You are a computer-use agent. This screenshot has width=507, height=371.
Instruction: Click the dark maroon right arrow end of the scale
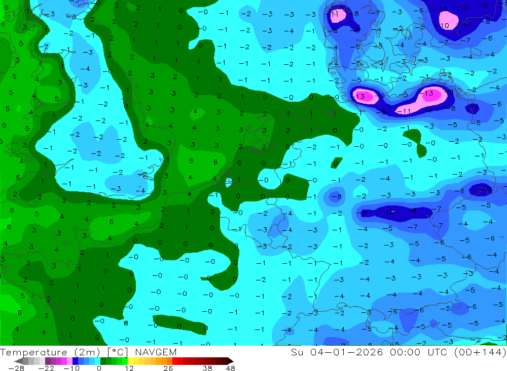click(x=231, y=361)
